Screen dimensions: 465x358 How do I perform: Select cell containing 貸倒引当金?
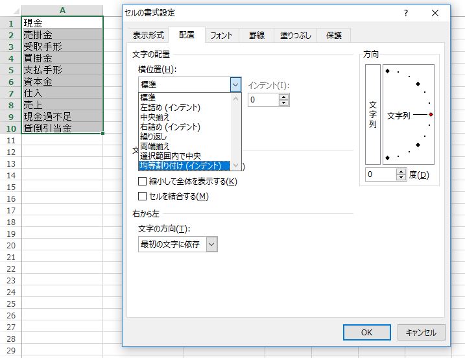coord(62,128)
